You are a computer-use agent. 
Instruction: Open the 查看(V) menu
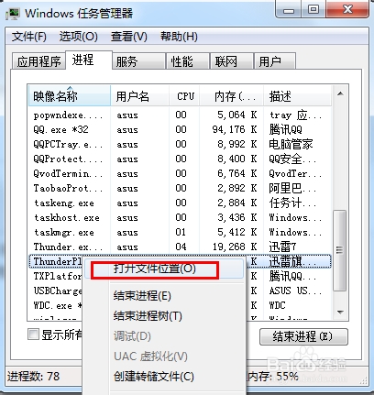(129, 37)
